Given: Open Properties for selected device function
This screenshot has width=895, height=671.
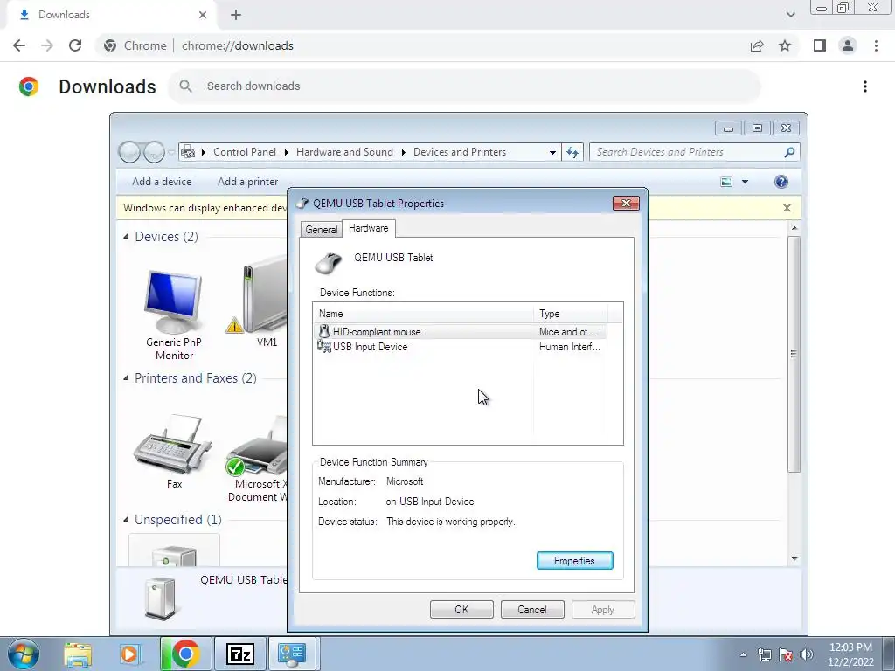Looking at the screenshot, I should click(x=575, y=560).
